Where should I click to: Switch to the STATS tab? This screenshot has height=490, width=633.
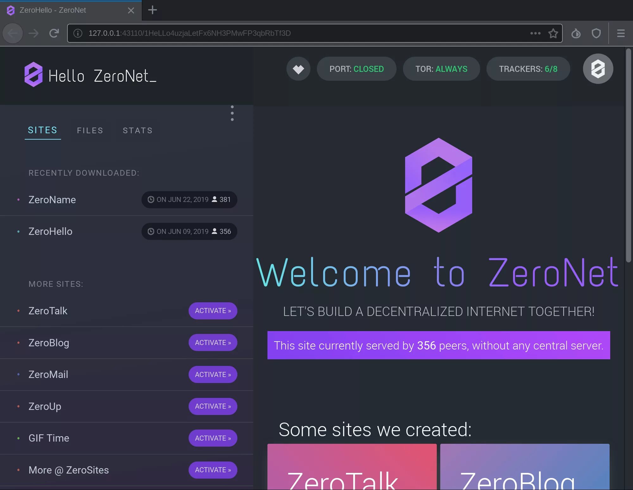138,130
